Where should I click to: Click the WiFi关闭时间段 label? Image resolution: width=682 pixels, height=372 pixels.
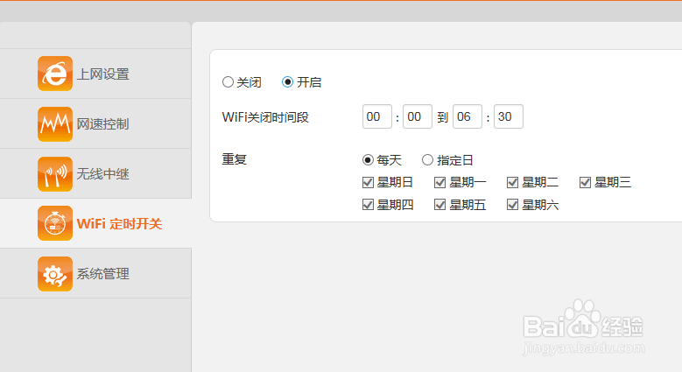pos(265,117)
